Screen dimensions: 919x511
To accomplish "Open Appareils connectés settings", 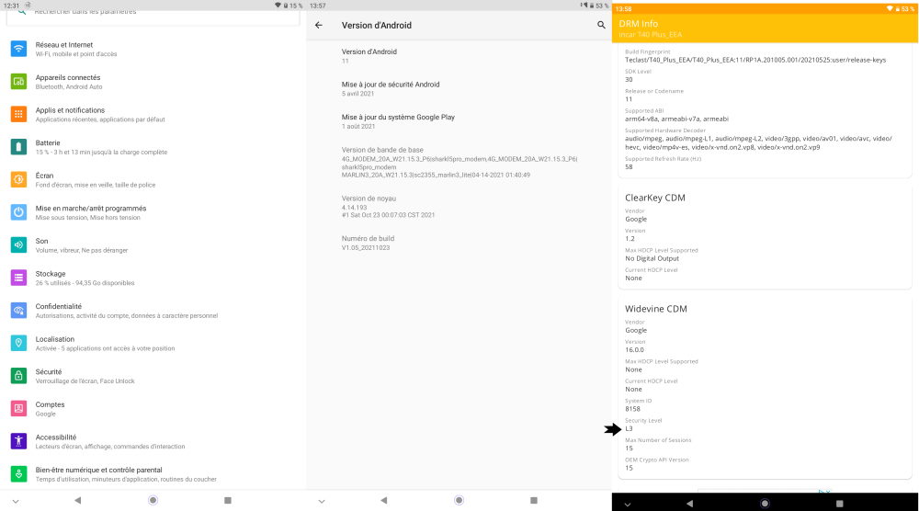I will pos(153,82).
